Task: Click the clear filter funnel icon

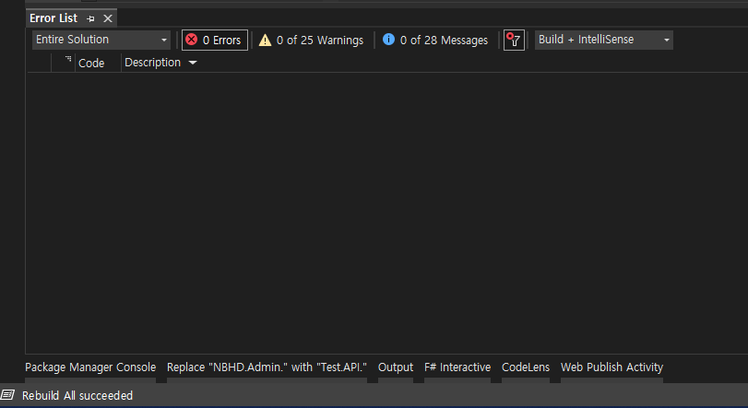Action: tap(514, 40)
